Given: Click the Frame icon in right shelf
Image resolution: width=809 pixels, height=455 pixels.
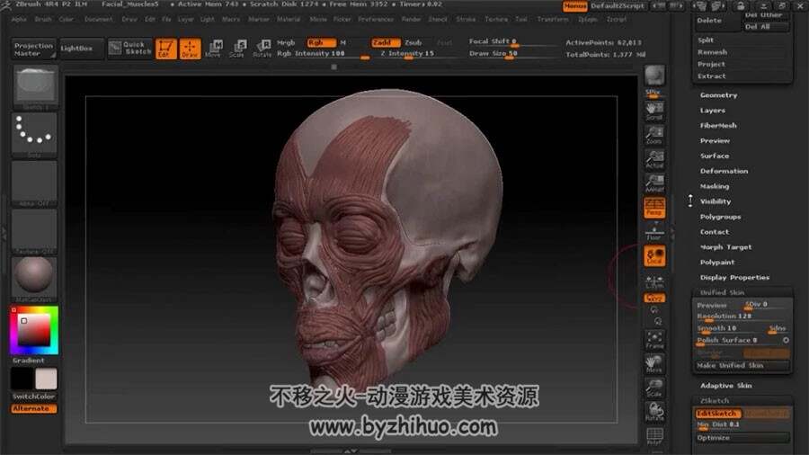Looking at the screenshot, I should click(x=654, y=340).
